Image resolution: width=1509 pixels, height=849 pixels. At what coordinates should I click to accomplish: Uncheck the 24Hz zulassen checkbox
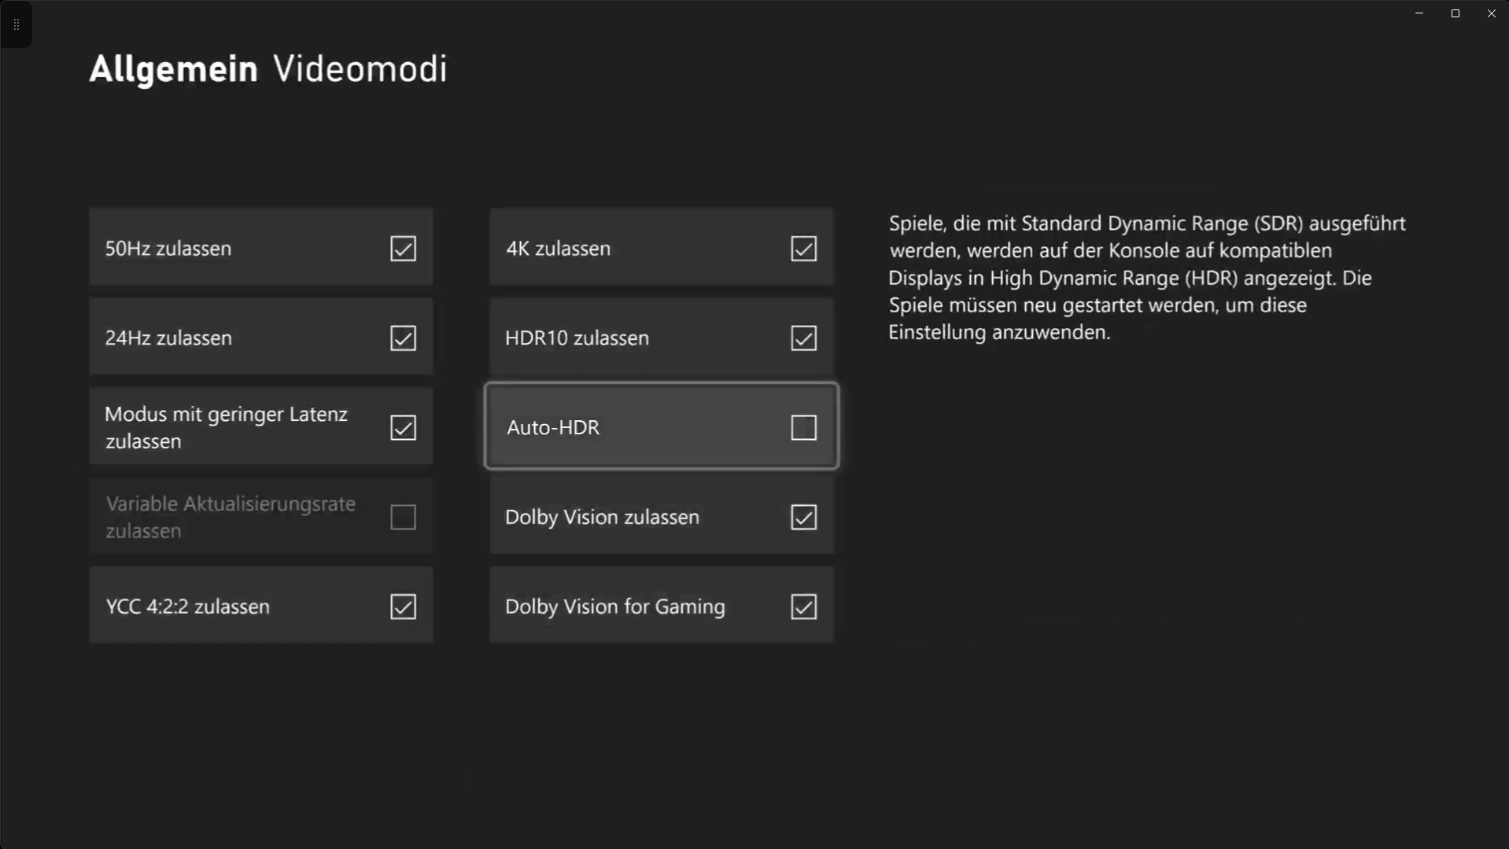click(x=403, y=338)
